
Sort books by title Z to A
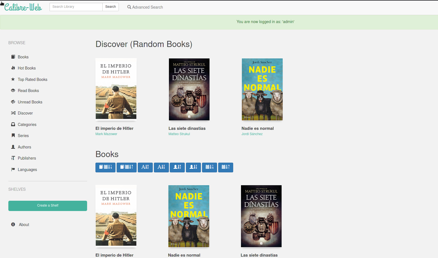161,167
